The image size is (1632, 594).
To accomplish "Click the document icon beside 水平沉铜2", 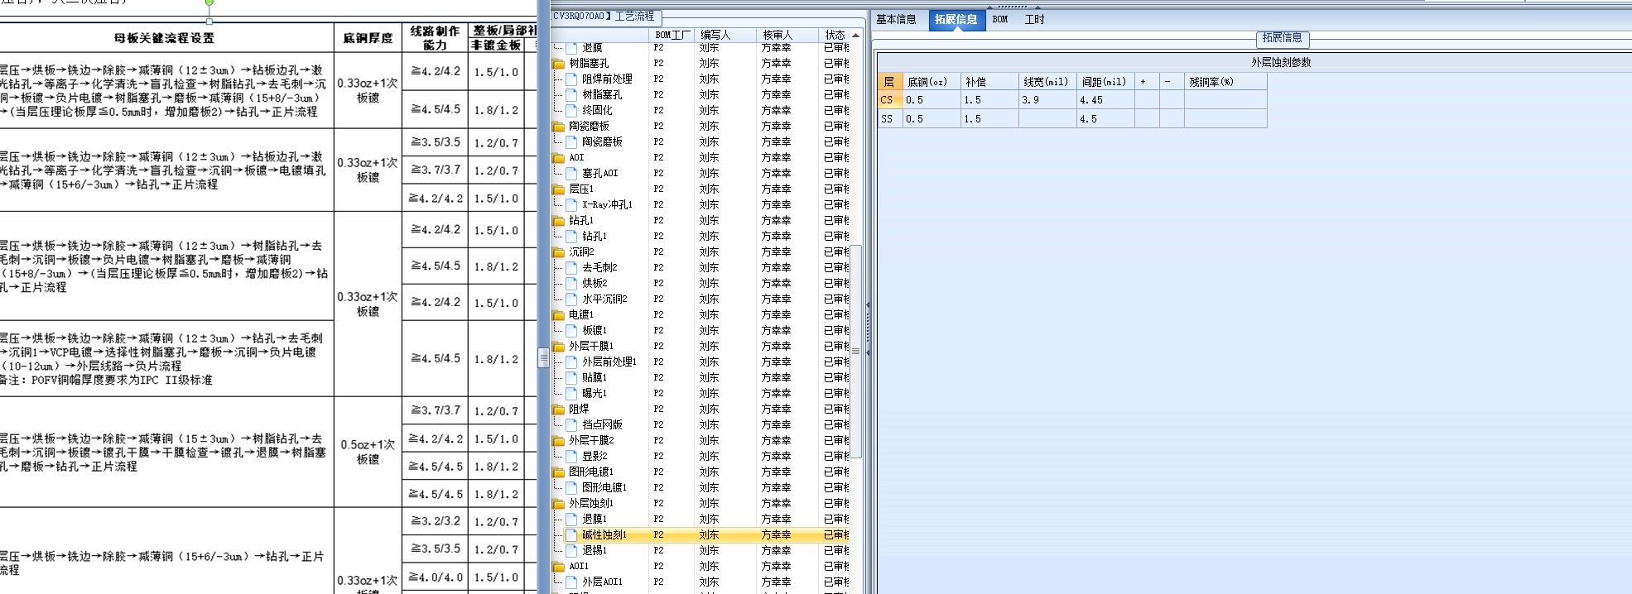I will [x=571, y=299].
